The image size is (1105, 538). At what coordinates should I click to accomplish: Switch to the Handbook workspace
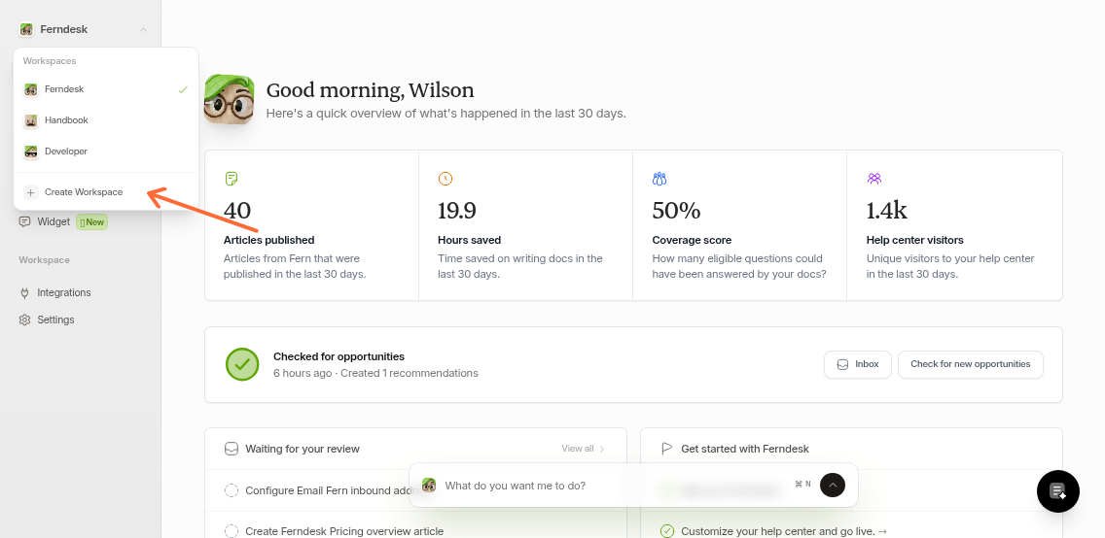[x=66, y=120]
